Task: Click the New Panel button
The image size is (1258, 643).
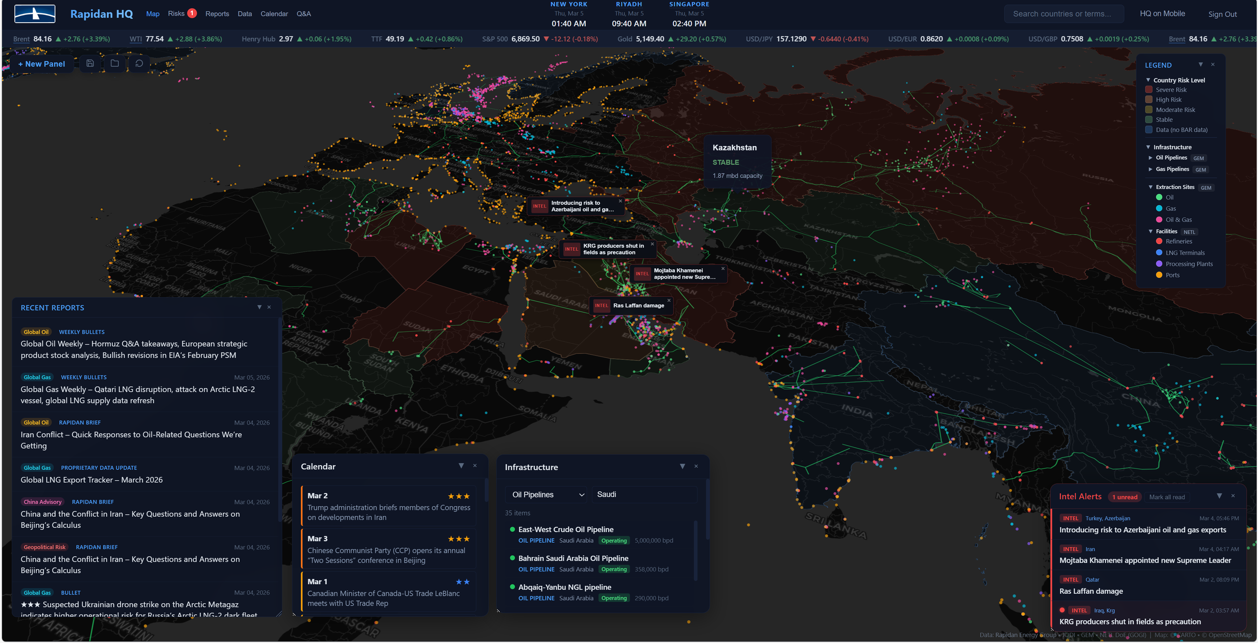Action: coord(41,64)
